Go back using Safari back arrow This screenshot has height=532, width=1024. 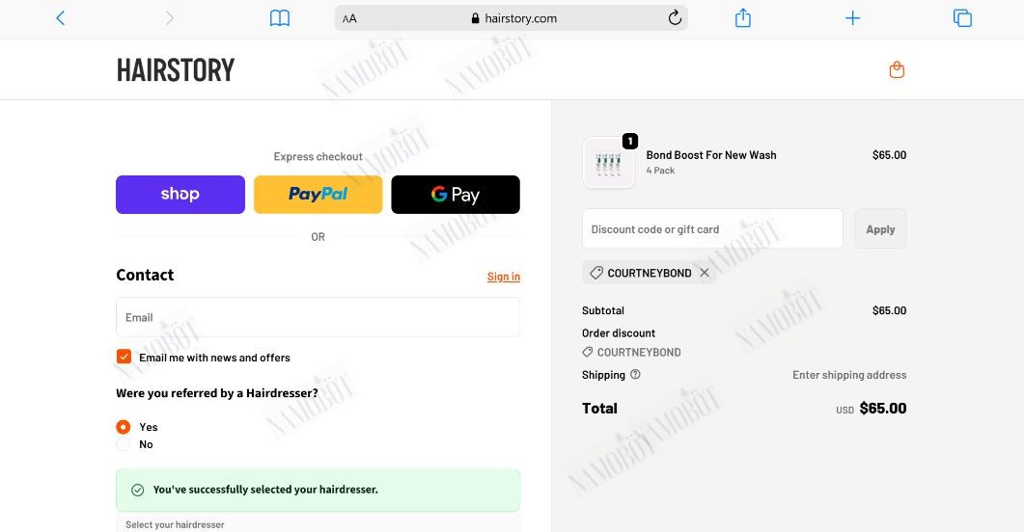click(x=60, y=18)
